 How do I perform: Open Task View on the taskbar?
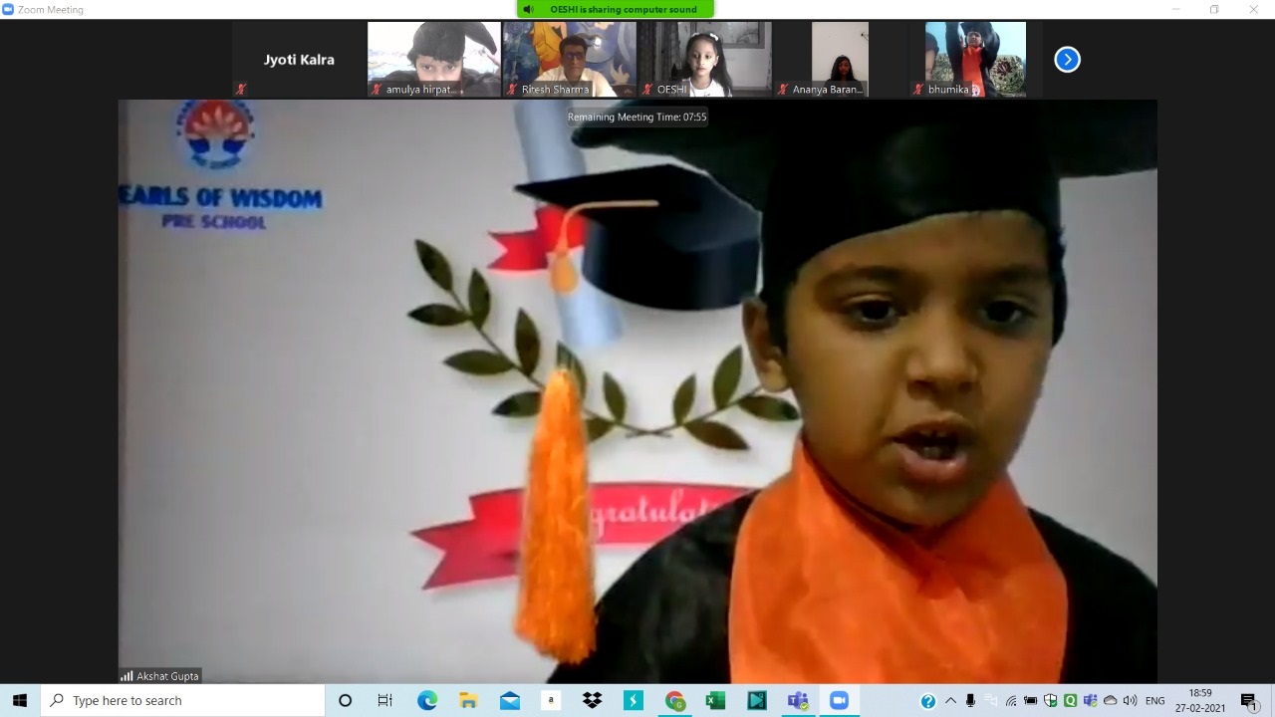(384, 700)
